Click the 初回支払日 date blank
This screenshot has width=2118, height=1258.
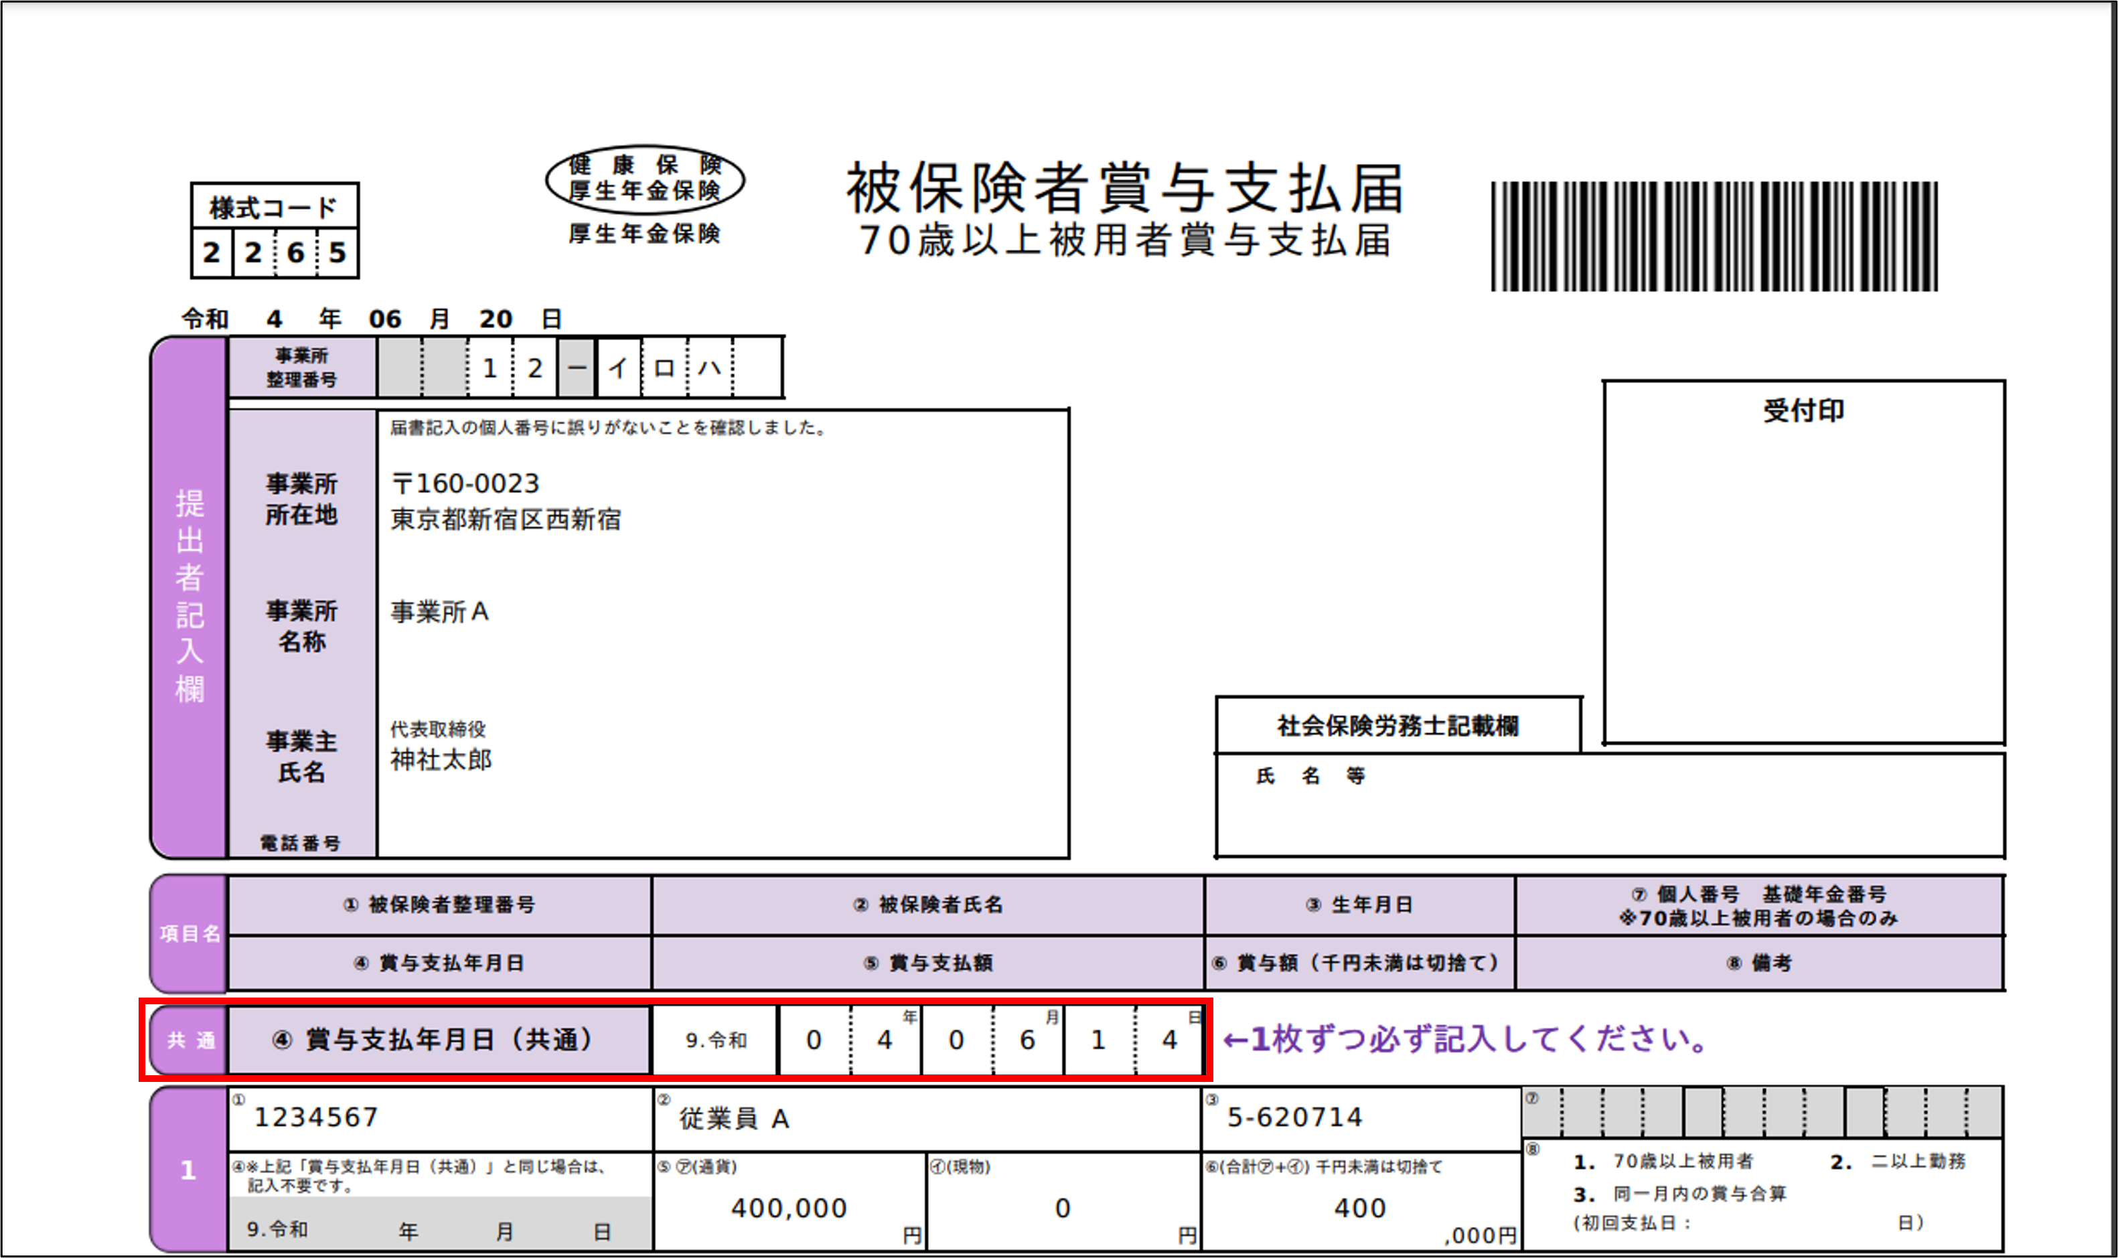point(1793,1223)
